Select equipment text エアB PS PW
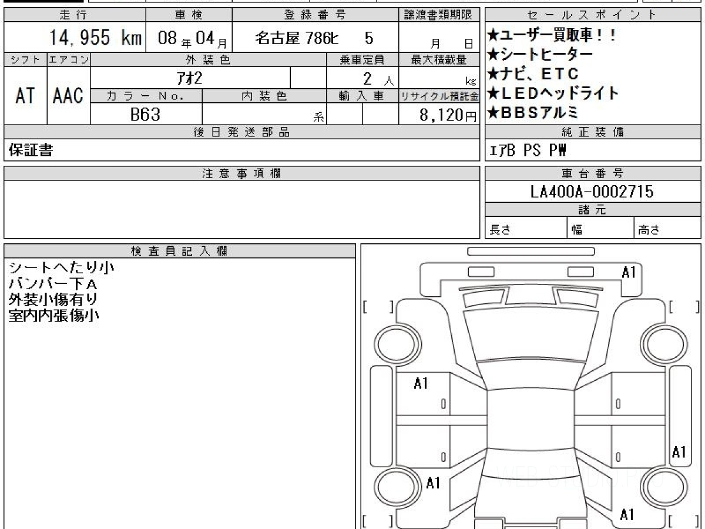 [528, 150]
